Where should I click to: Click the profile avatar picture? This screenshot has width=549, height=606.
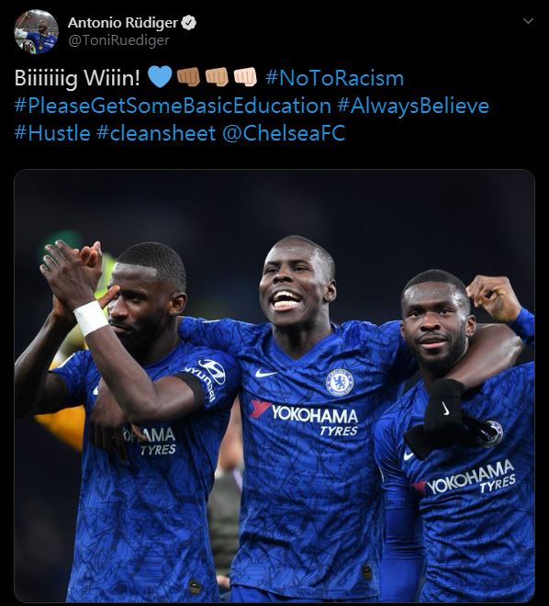click(37, 32)
